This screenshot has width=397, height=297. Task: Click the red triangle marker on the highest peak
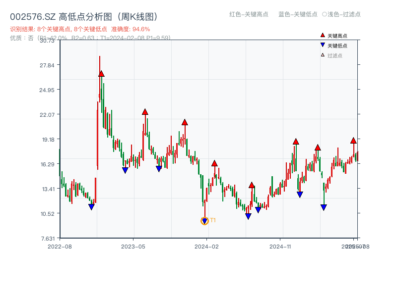[101, 73]
